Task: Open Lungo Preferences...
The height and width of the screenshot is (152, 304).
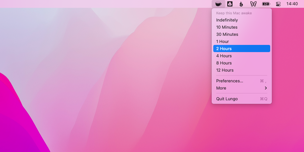Action: (x=242, y=81)
